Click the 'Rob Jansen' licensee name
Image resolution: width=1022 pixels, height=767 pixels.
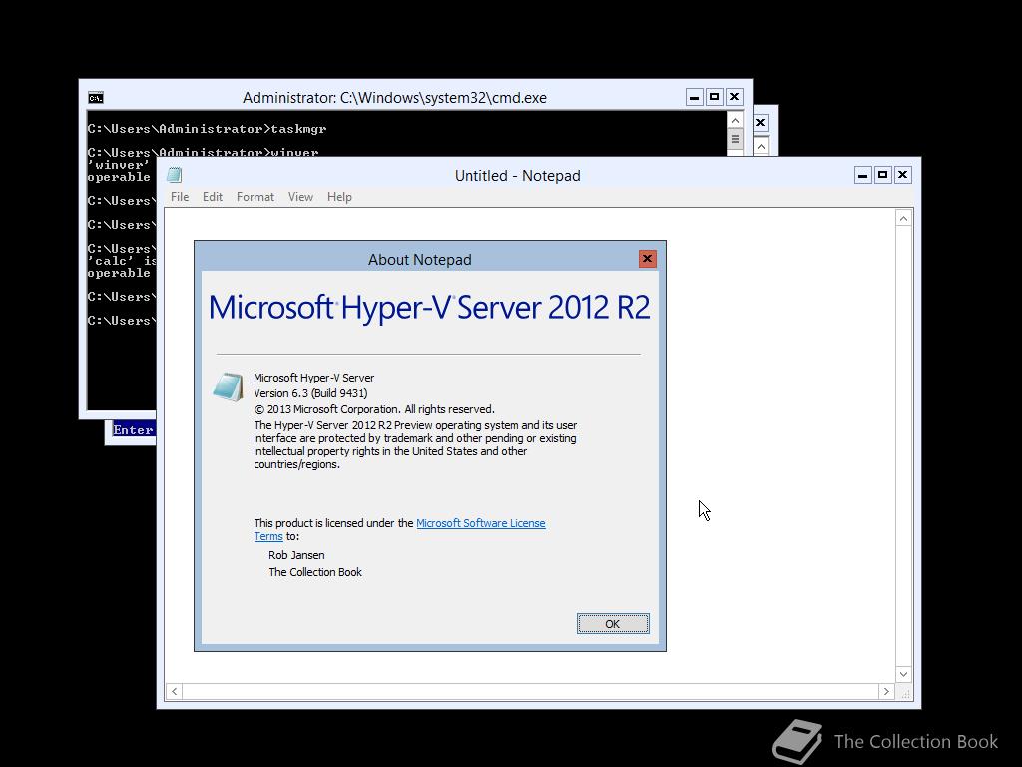click(296, 555)
